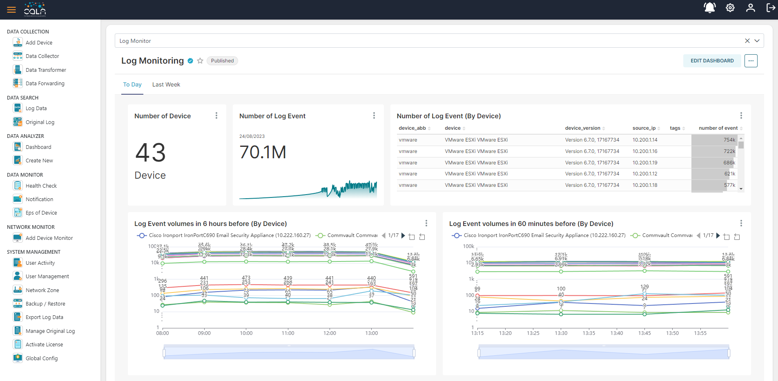Open Log Data under Data Search
This screenshot has width=778, height=381.
[36, 108]
